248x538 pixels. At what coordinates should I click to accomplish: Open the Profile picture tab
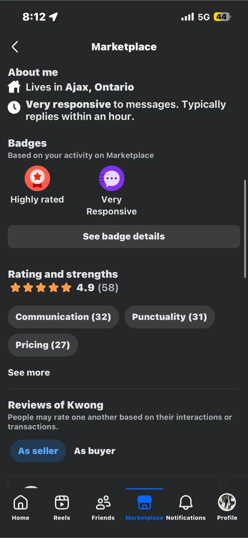(227, 507)
